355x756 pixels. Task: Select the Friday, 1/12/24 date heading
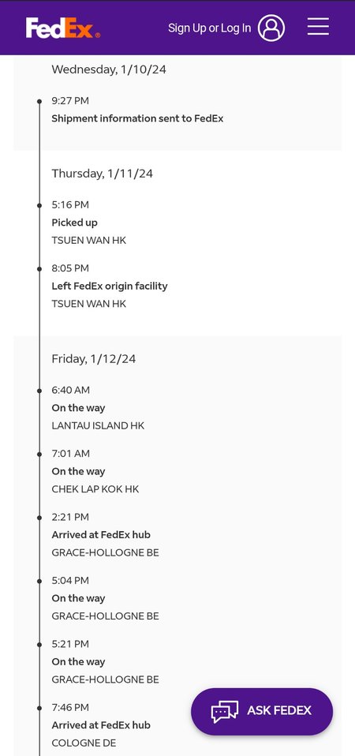[93, 359]
